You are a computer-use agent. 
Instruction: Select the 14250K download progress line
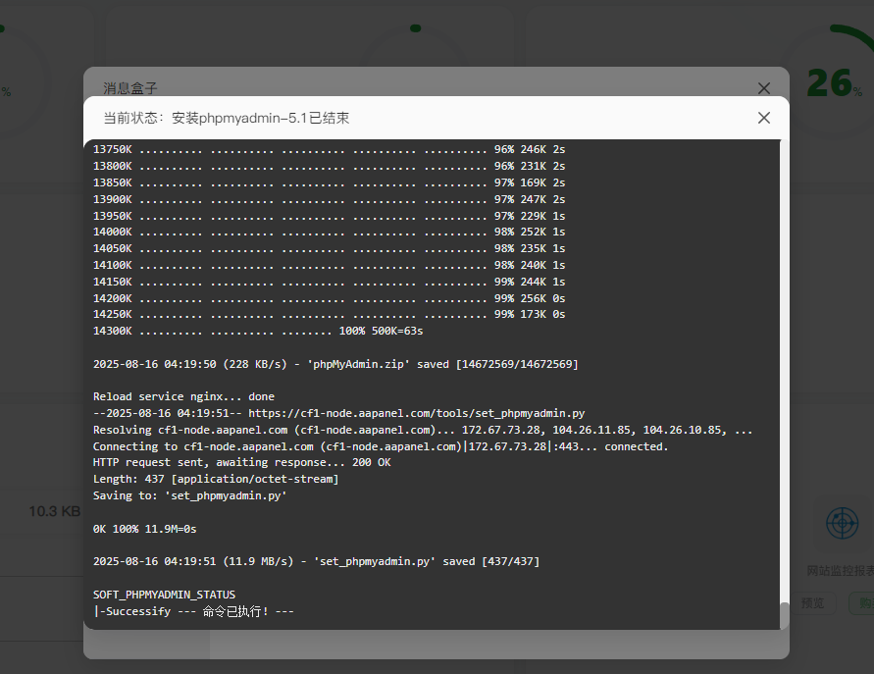(x=329, y=314)
